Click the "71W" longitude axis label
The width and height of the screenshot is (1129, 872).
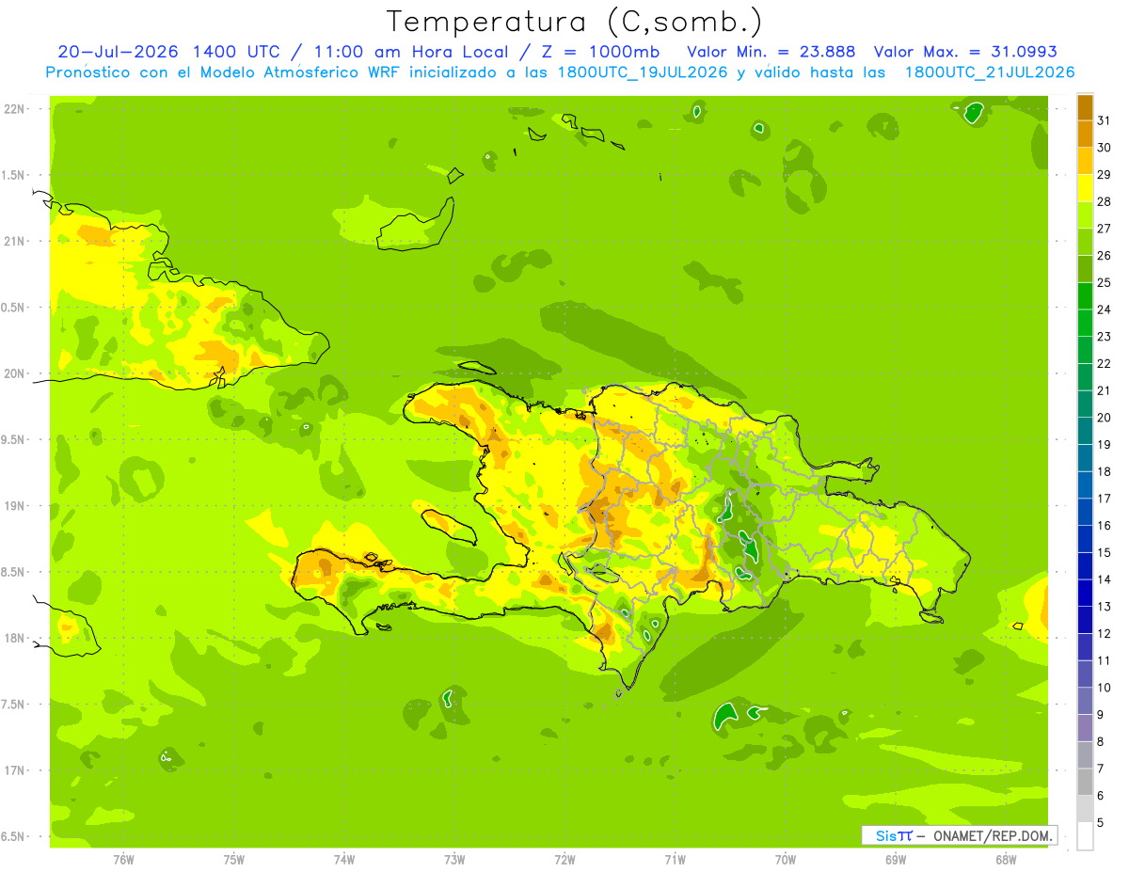(x=675, y=859)
